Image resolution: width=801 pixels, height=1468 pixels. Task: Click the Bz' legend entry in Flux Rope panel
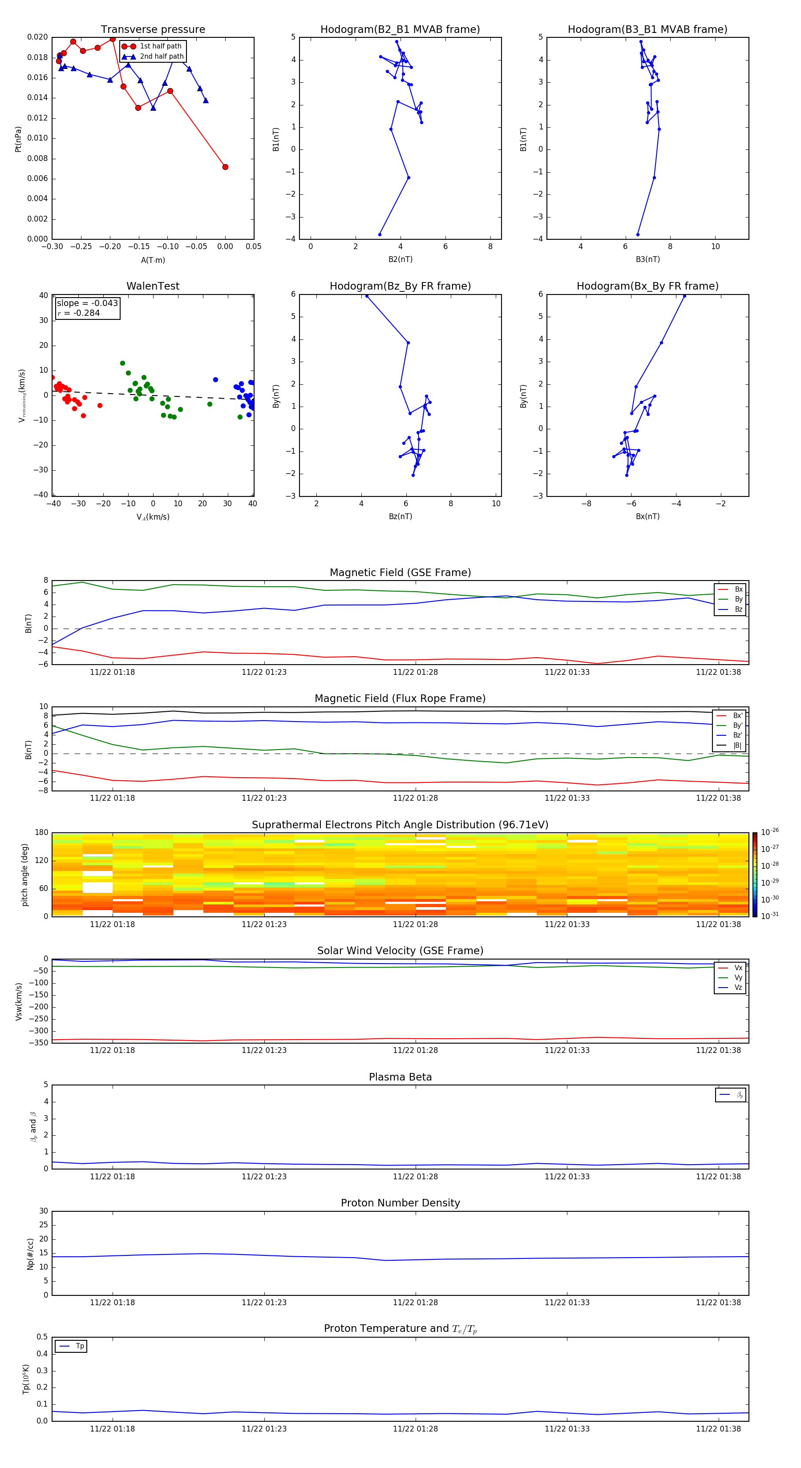[730, 736]
